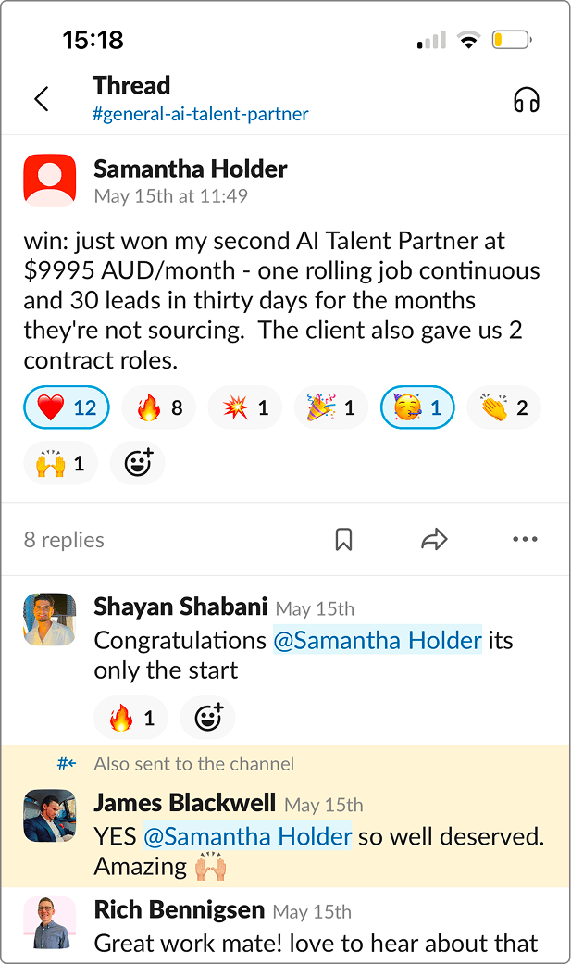Tap the party popper reaction

330,407
